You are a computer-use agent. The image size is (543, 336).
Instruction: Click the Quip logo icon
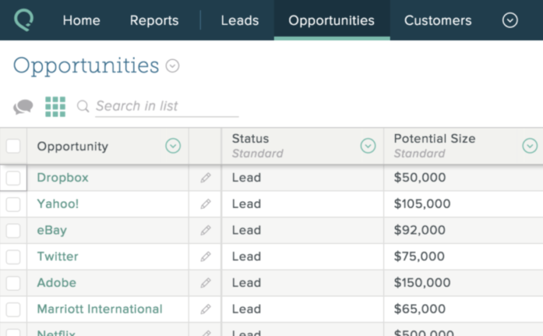[24, 20]
